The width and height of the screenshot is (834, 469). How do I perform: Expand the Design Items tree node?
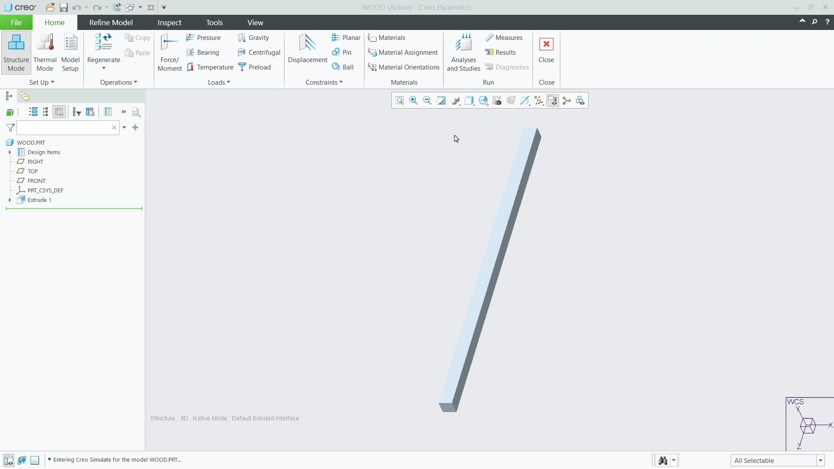coord(10,152)
